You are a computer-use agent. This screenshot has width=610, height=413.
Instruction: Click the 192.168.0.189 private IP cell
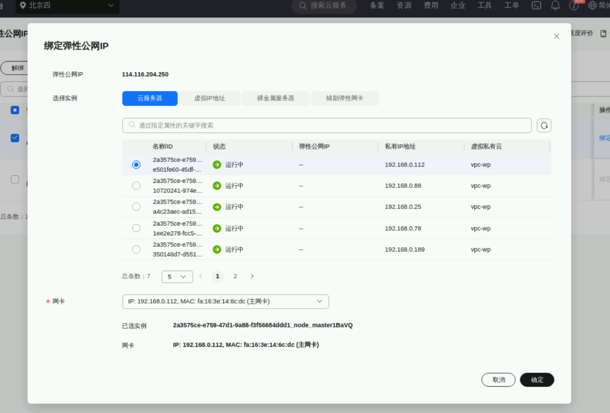404,250
